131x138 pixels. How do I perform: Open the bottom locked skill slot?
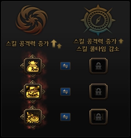coord(99,117)
